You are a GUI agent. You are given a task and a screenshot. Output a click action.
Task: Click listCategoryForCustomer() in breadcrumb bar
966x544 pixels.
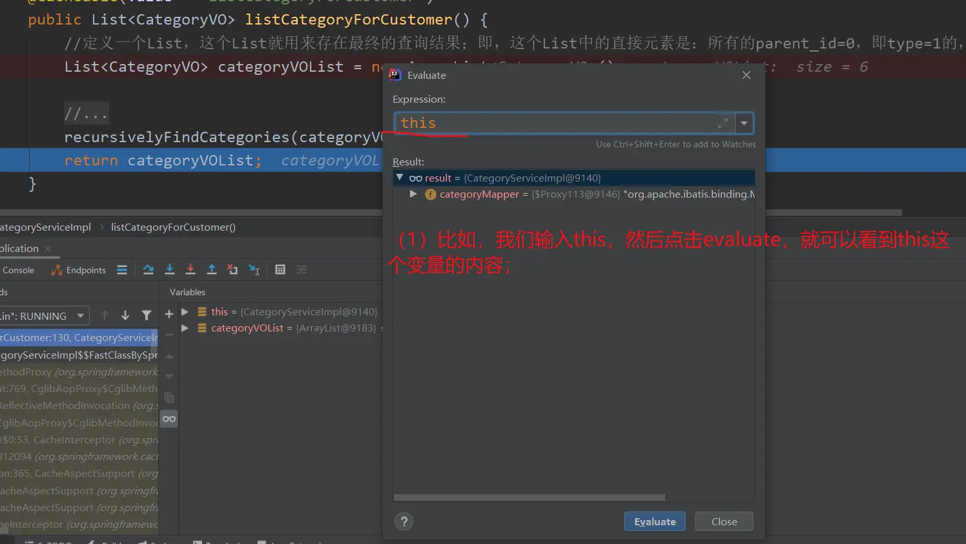[x=173, y=227]
